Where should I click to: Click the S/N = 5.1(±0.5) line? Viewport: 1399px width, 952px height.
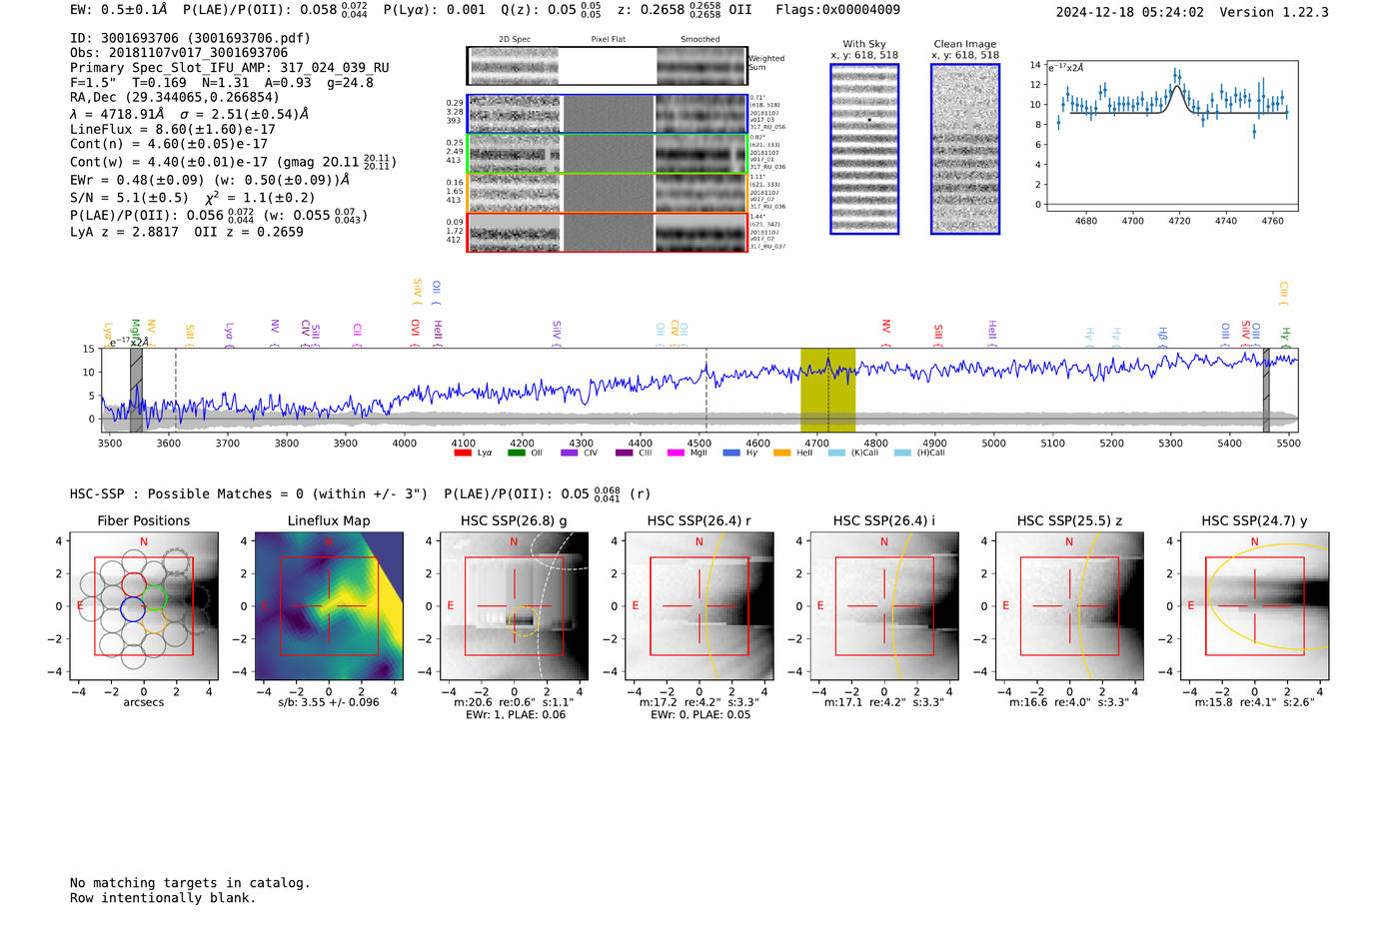[x=129, y=198]
